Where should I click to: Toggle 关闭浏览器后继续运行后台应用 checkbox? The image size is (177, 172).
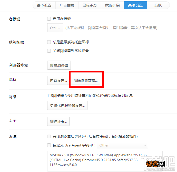point(49,136)
